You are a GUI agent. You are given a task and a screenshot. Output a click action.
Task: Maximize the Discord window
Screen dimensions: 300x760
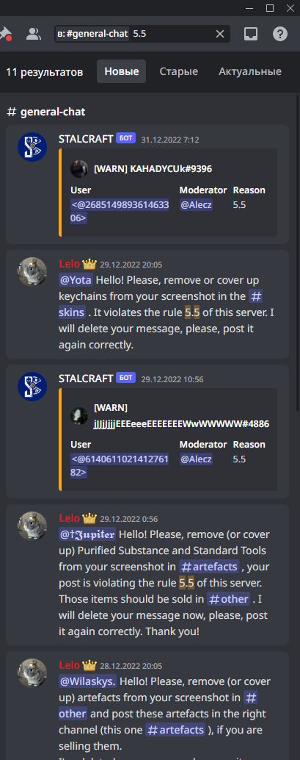[270, 8]
